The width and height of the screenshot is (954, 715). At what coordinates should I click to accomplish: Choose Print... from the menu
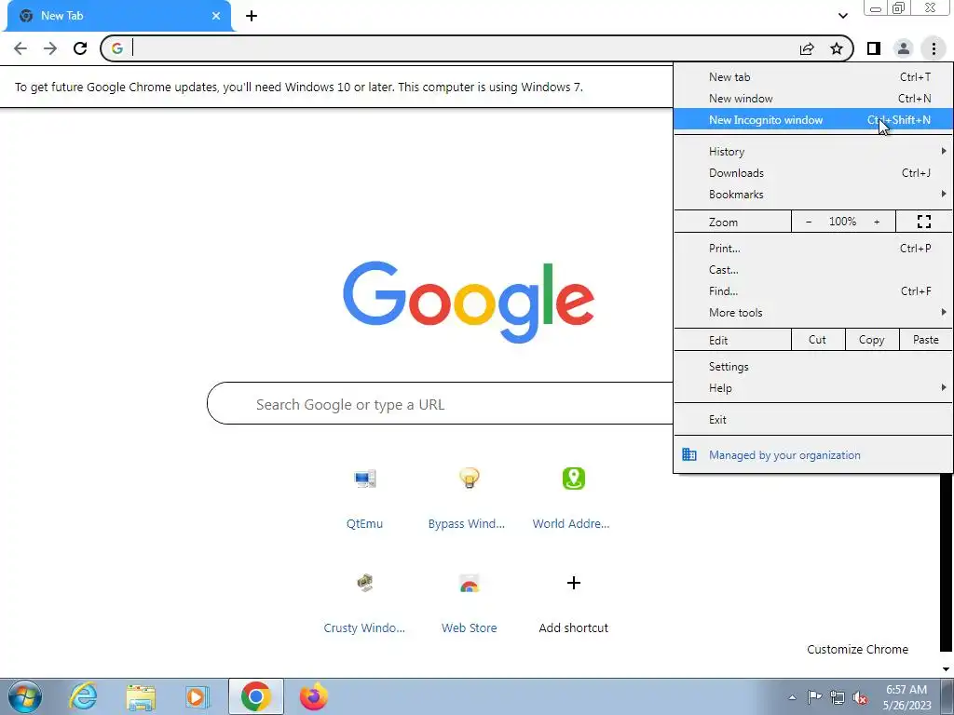click(x=812, y=248)
